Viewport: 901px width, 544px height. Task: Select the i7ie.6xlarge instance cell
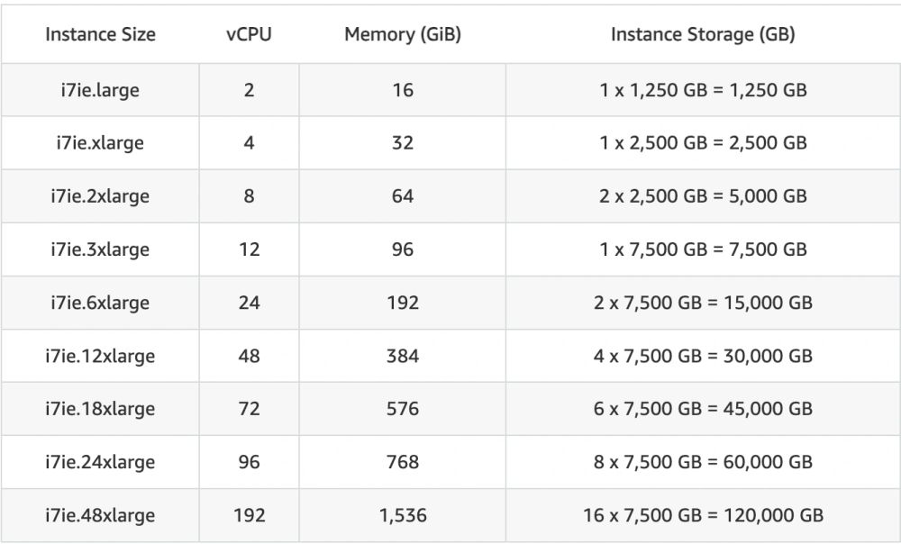pos(100,303)
